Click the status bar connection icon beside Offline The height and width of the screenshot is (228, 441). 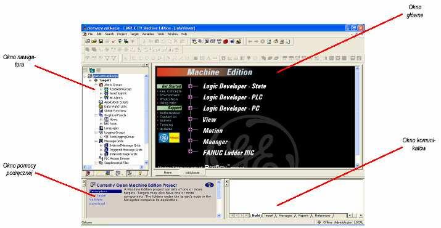[x=319, y=222]
